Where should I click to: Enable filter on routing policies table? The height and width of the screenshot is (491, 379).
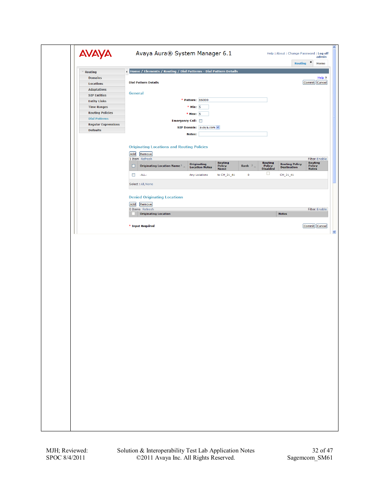[x=322, y=159]
